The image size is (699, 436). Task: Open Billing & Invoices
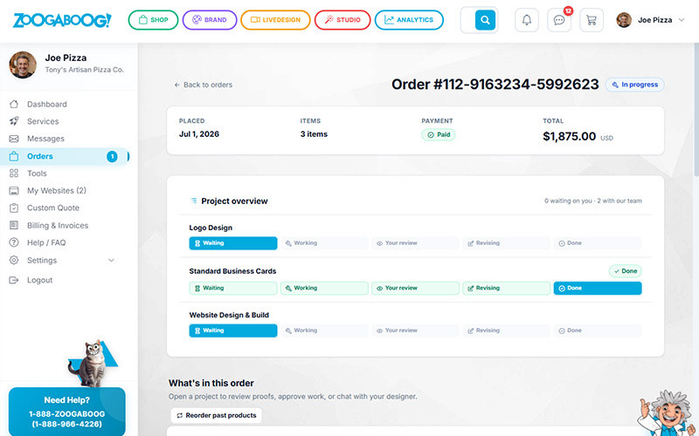(x=58, y=226)
